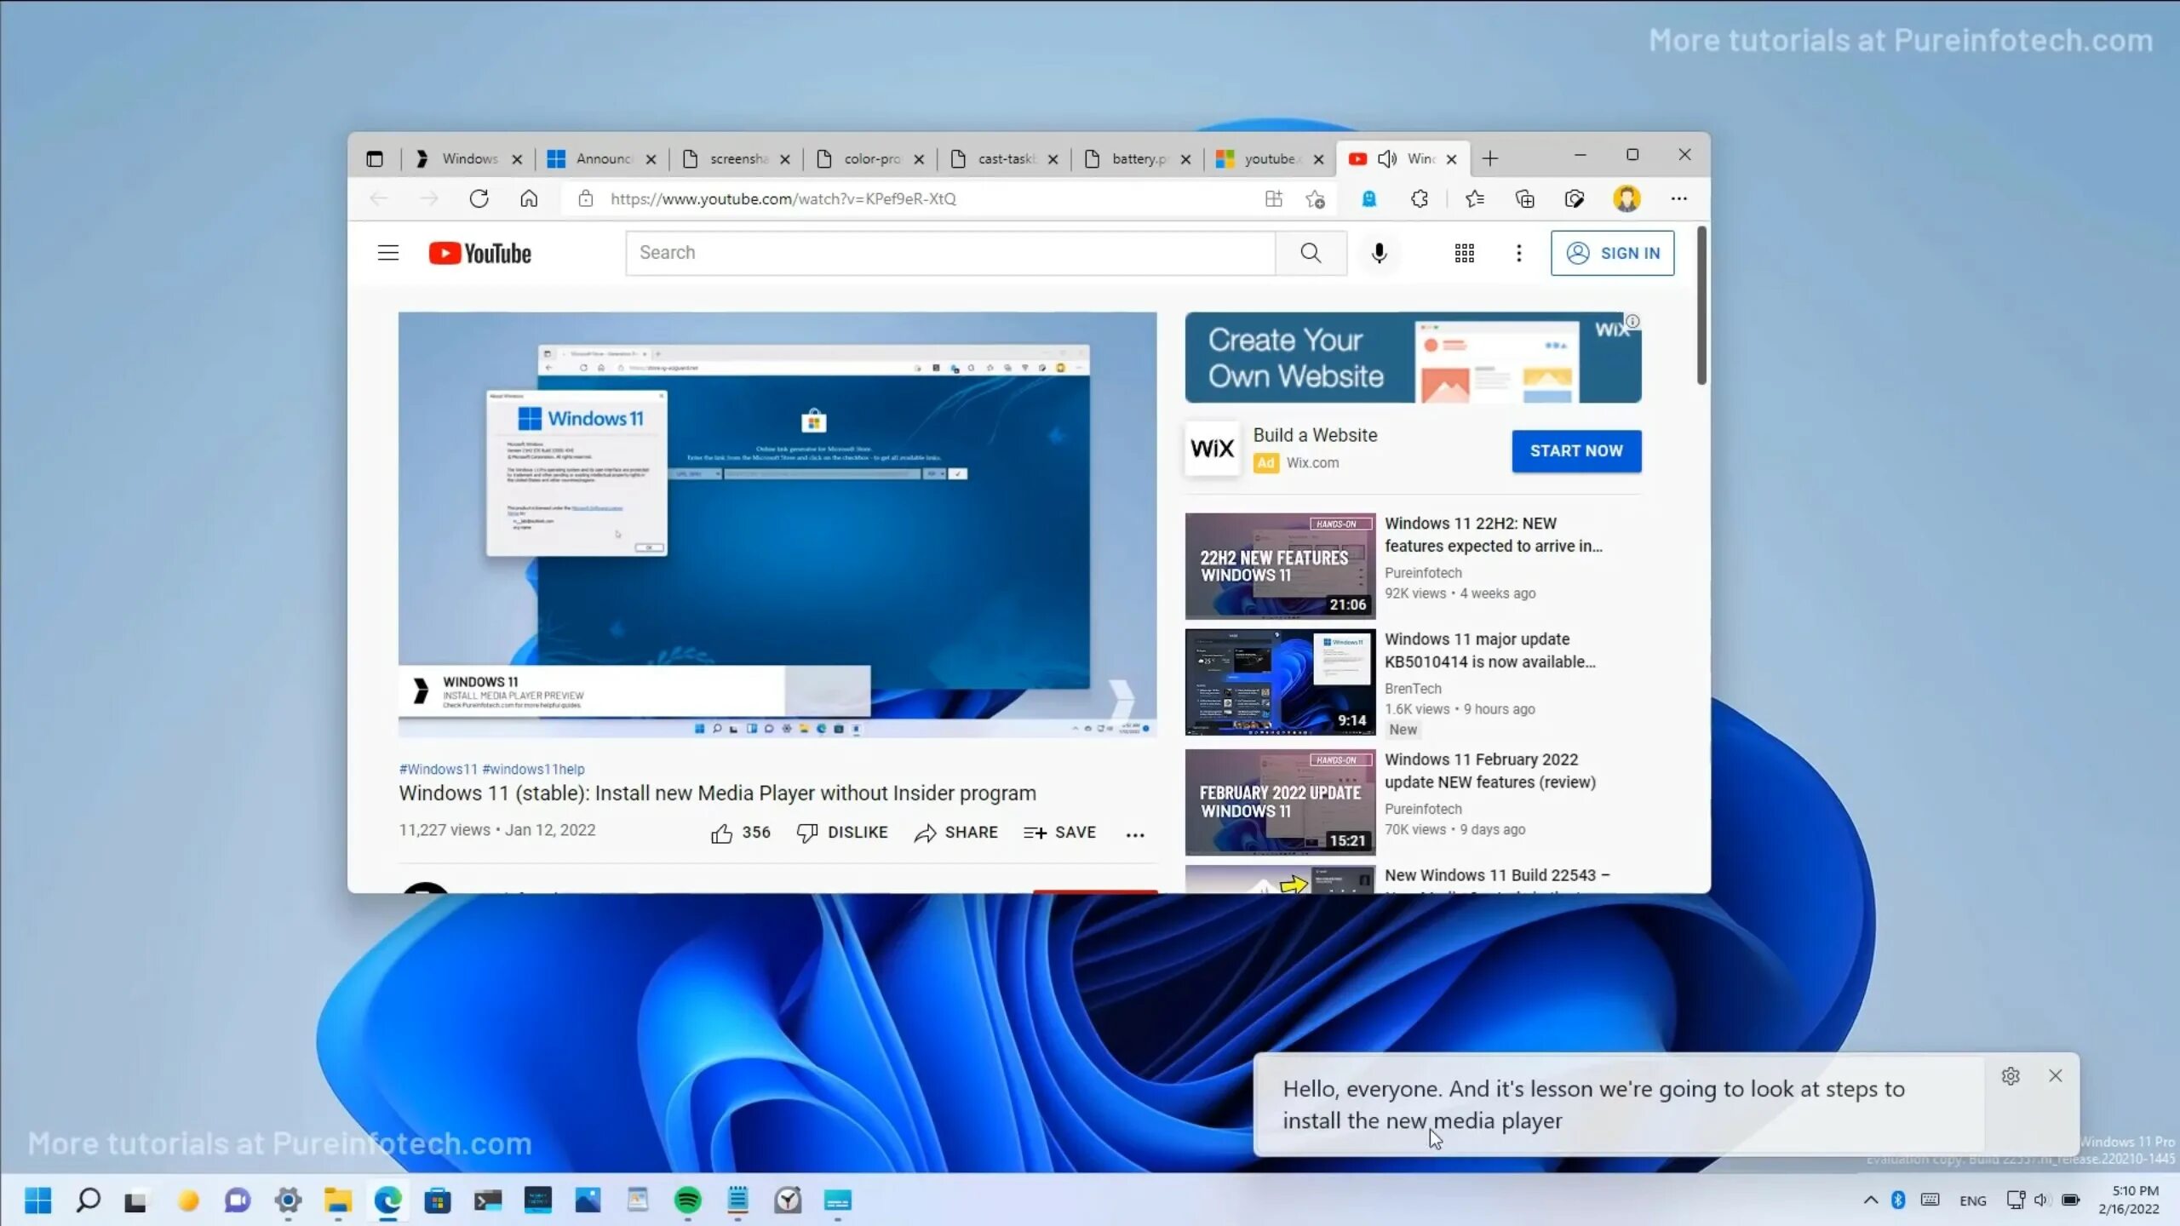Click the browser refresh icon
The height and width of the screenshot is (1226, 2180).
(479, 198)
